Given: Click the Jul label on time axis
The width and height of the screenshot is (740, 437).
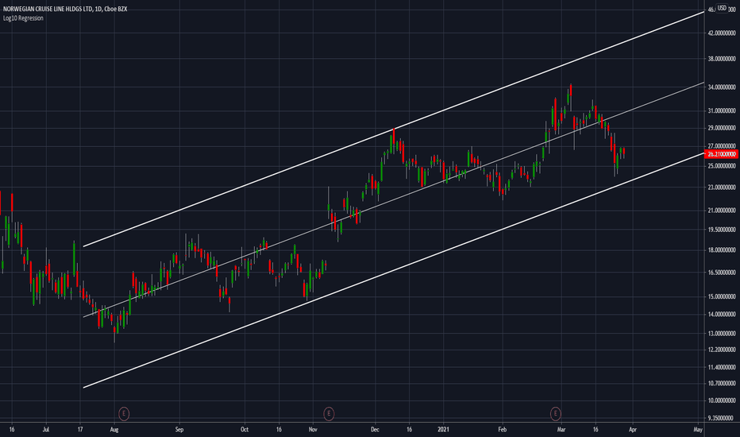Looking at the screenshot, I should pos(46,430).
